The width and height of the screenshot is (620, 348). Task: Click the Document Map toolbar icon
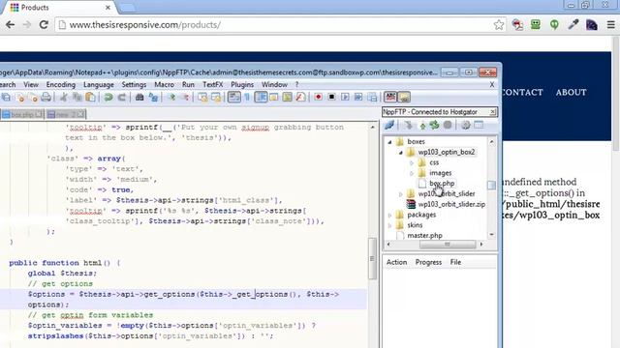(287, 97)
